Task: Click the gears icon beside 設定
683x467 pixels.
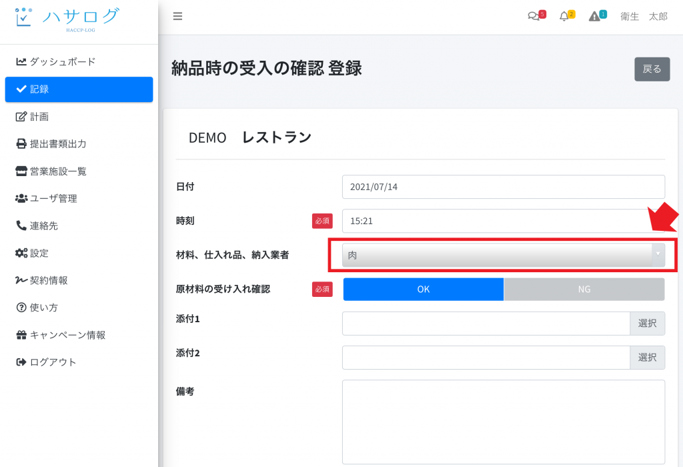Action: click(x=21, y=253)
